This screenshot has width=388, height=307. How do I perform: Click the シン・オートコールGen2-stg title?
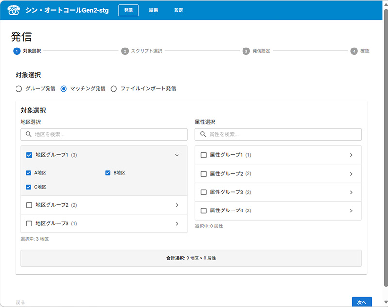tap(67, 10)
